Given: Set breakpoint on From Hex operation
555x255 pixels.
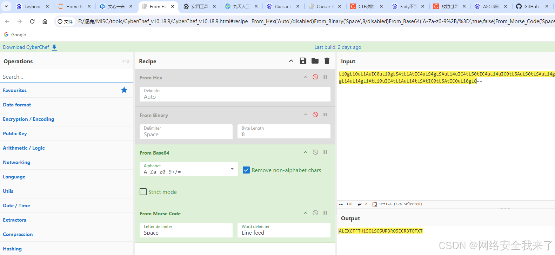Looking at the screenshot, I should [x=325, y=77].
